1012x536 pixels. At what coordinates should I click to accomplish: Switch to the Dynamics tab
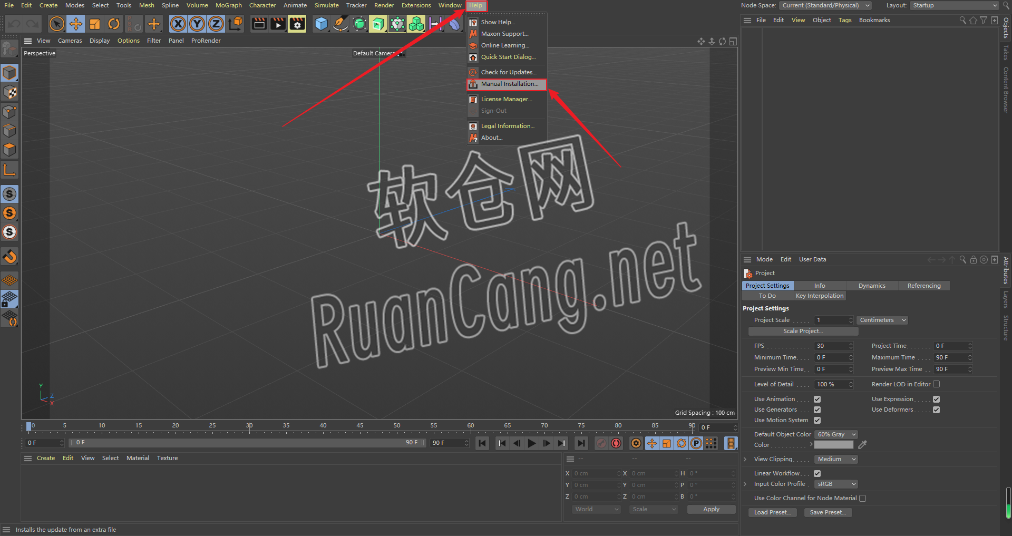[872, 285]
